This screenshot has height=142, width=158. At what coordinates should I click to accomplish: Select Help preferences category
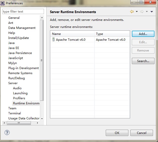pos(12,33)
